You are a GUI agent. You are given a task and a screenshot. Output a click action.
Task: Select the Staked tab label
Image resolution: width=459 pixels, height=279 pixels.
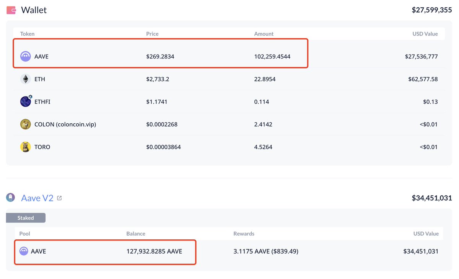(x=26, y=218)
